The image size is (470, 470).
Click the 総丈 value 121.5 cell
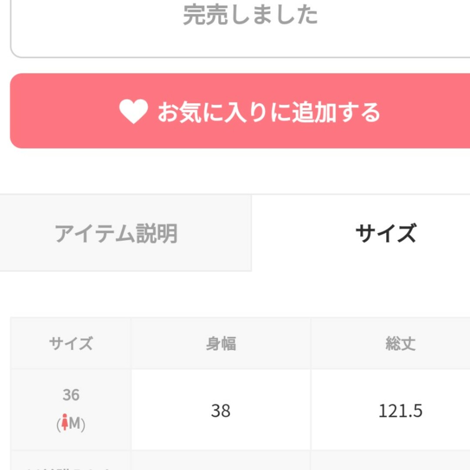click(390, 410)
